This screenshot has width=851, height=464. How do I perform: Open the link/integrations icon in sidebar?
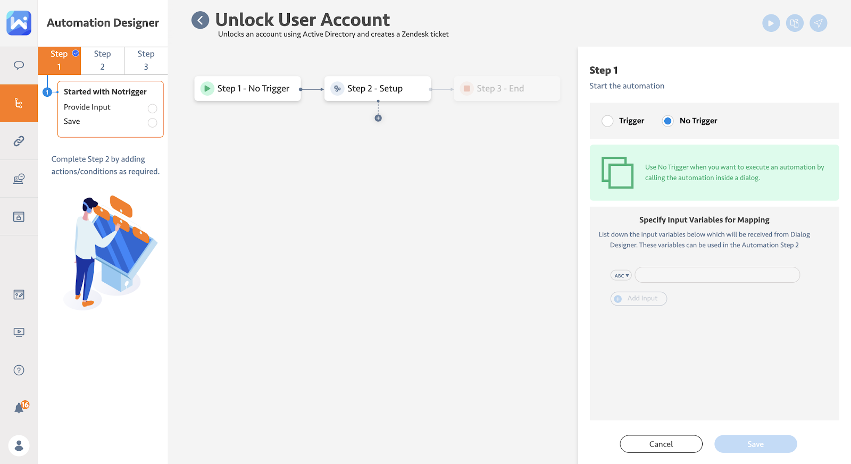click(x=19, y=141)
